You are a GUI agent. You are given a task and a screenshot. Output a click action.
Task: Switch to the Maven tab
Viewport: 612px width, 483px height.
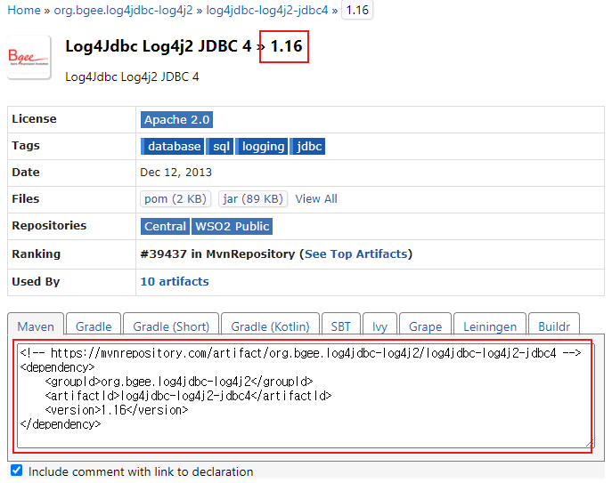point(36,325)
